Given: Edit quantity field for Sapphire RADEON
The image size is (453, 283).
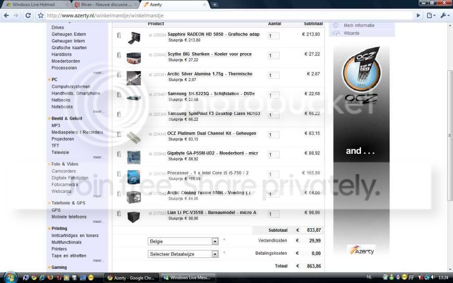Looking at the screenshot, I should pos(273,36).
